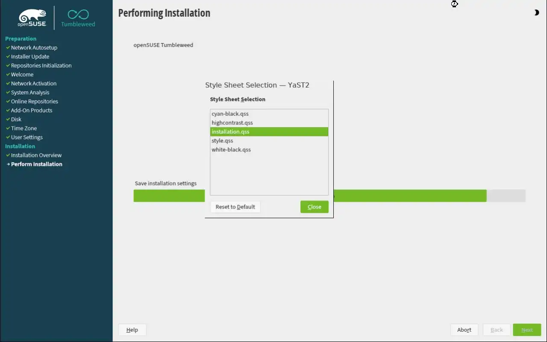Viewport: 547px width, 342px height.
Task: Click Online Repositories step
Action: point(35,101)
